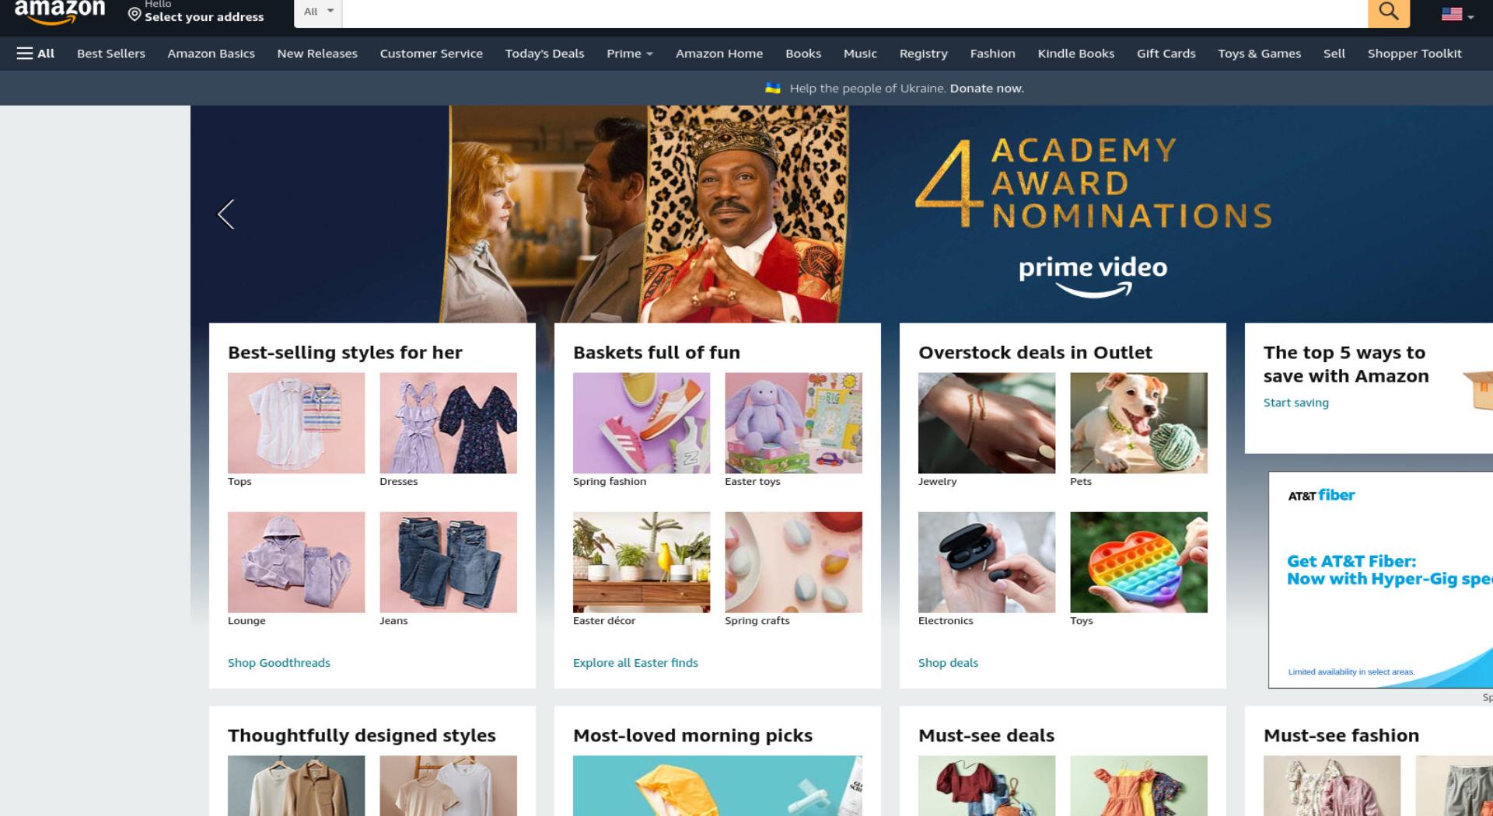
Task: Click the Shop Goodthreads link
Action: point(278,663)
